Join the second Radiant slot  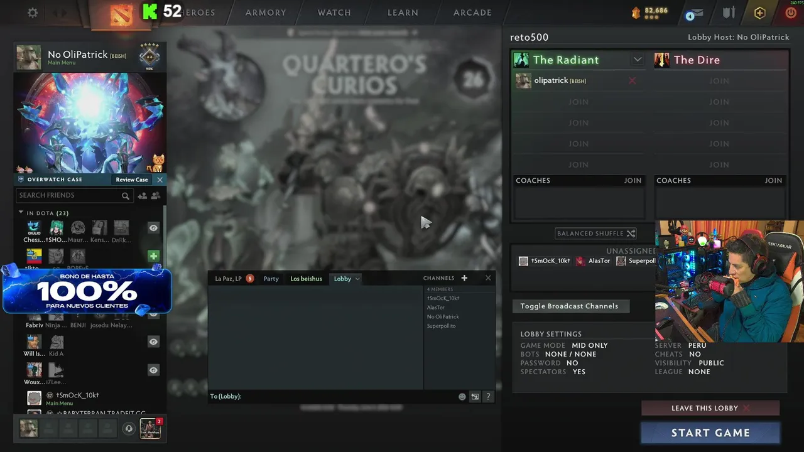coord(579,102)
